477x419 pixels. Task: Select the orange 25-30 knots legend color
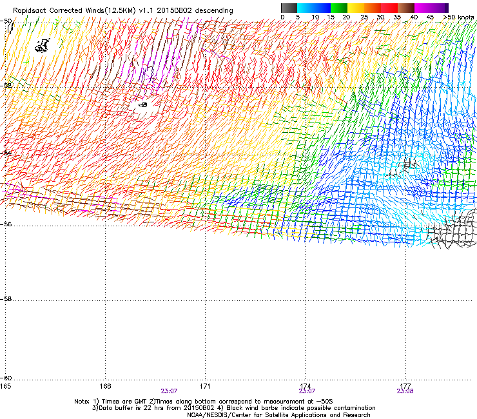[373, 8]
